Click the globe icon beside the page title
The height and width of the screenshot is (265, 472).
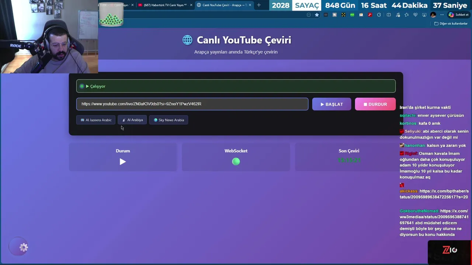tap(187, 40)
